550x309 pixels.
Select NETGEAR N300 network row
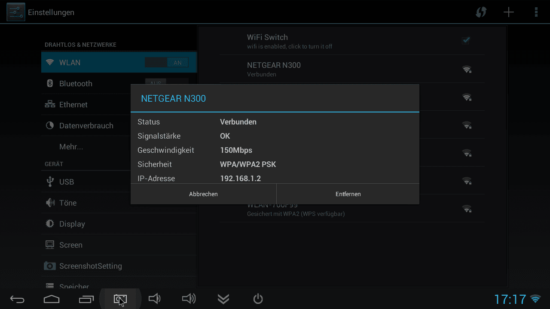click(352, 69)
